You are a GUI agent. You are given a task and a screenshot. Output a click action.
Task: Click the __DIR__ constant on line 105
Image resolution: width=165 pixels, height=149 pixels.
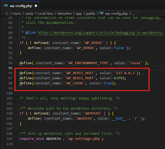(x=119, y=118)
